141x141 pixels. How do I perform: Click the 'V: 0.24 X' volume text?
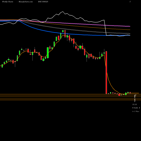click(x=136, y=108)
